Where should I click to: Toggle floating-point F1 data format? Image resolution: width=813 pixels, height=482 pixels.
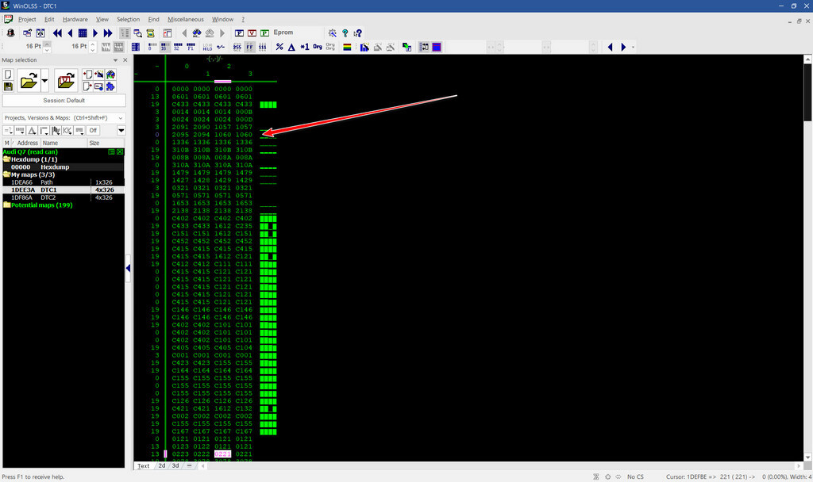click(191, 47)
